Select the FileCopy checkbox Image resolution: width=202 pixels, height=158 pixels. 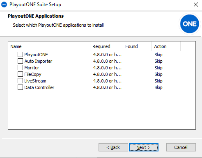point(20,74)
